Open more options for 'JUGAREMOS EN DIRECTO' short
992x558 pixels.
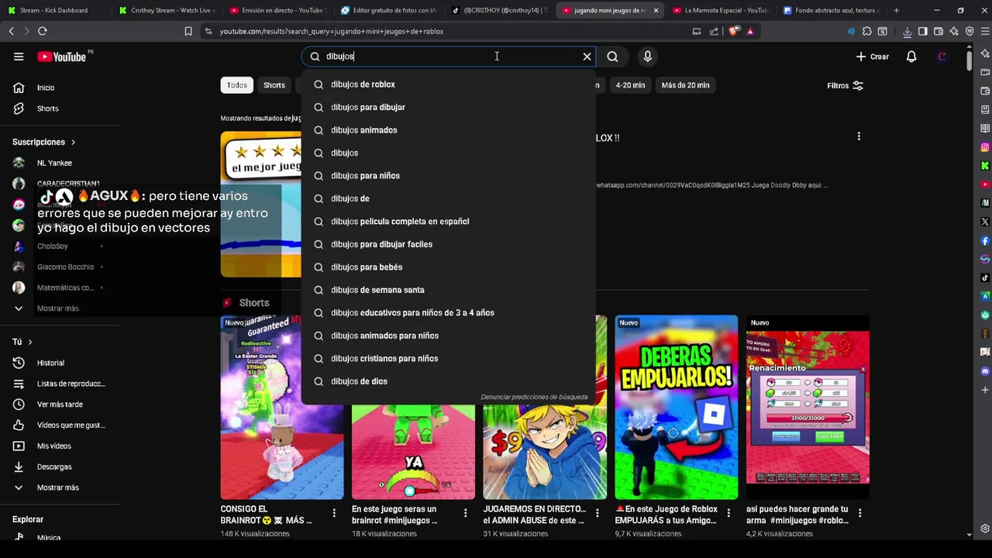click(597, 513)
